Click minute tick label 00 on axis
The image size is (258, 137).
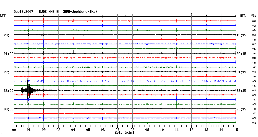[14, 130]
